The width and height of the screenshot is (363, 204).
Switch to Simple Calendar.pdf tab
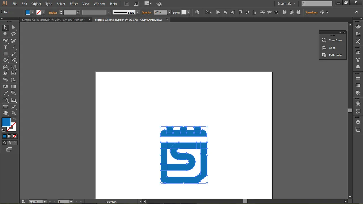coord(128,20)
